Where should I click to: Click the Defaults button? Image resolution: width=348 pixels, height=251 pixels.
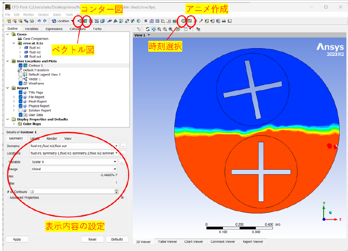[117, 239]
